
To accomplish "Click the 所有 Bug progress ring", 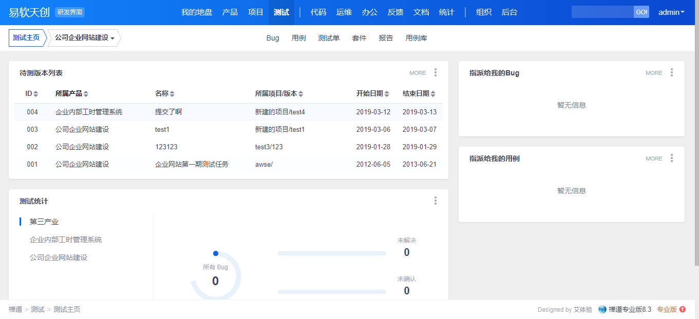I will point(215,277).
